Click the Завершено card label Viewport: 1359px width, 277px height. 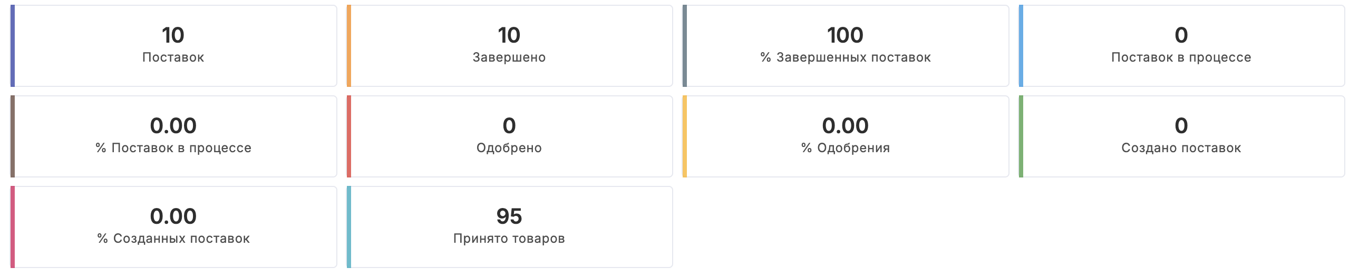(x=509, y=57)
